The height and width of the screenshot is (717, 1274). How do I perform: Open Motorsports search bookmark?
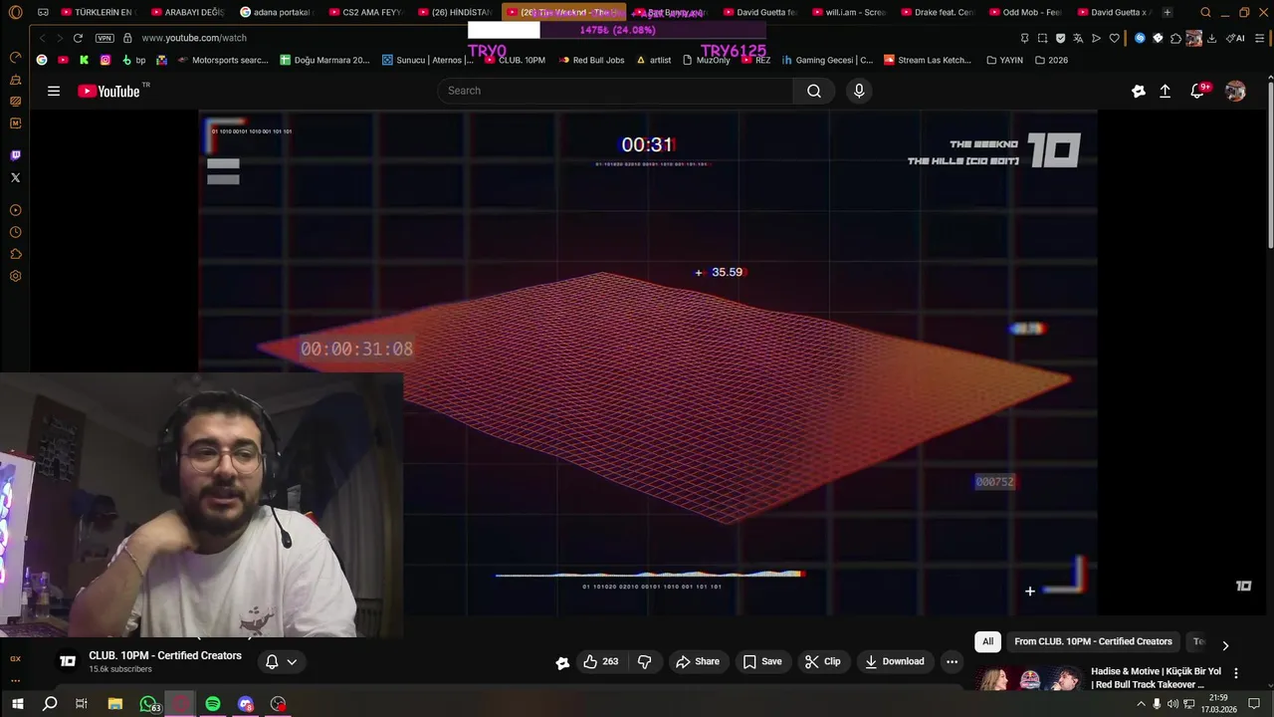pyautogui.click(x=223, y=60)
